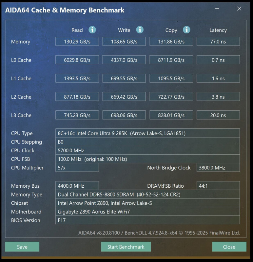The height and width of the screenshot is (262, 253).
Task: Click L2 Cache Read 877.18 GB/s
Action: click(77, 97)
